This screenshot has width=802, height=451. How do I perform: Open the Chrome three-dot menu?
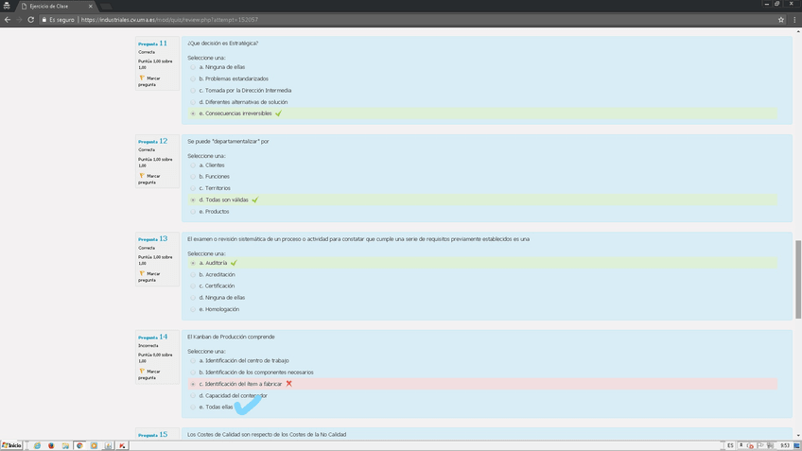(794, 20)
